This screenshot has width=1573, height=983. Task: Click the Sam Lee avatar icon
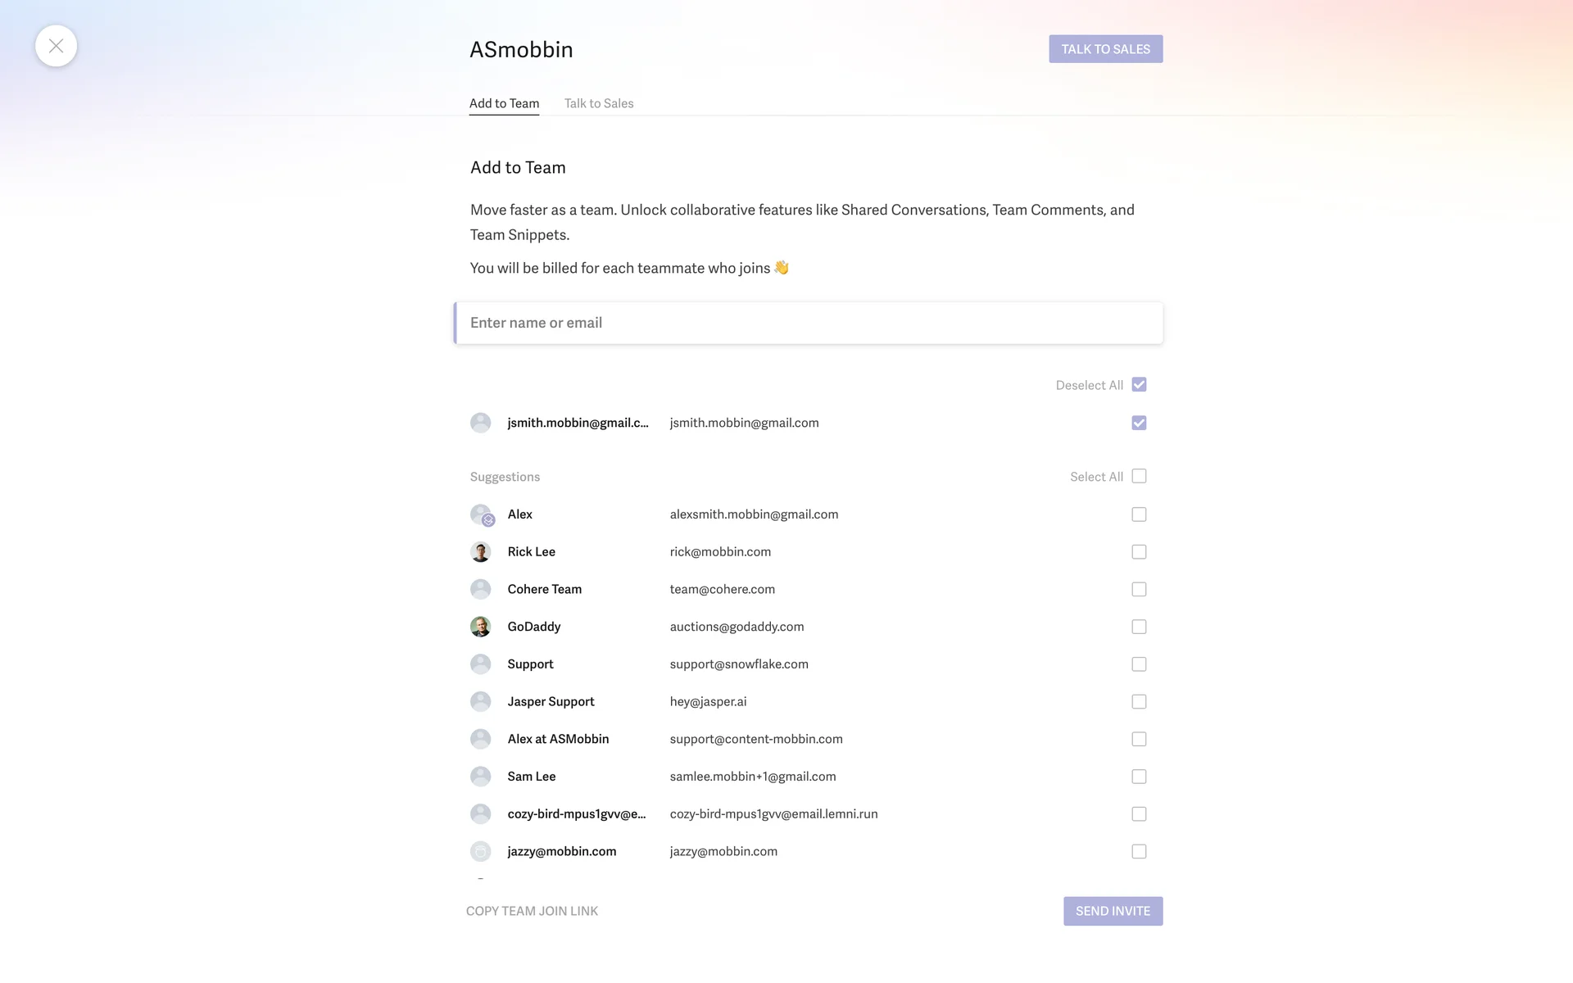(480, 777)
